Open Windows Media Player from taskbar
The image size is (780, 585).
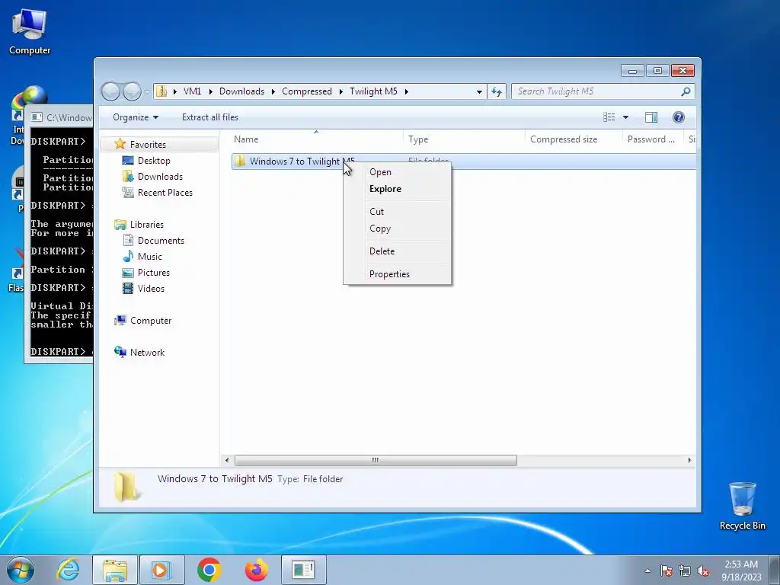(161, 570)
